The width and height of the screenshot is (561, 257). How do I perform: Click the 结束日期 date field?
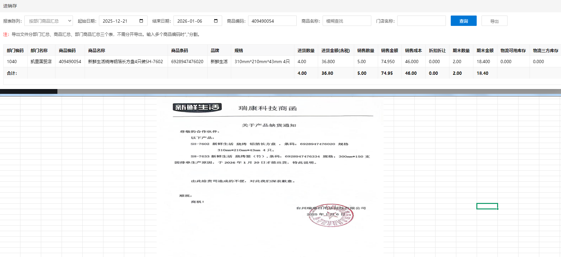[193, 21]
